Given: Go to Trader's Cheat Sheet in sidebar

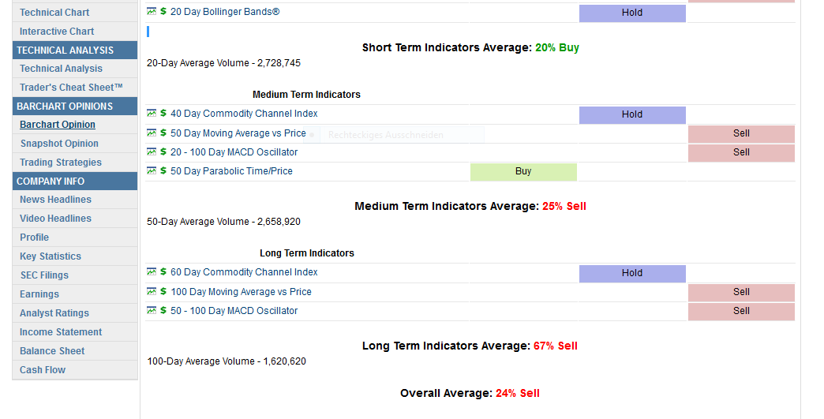Looking at the screenshot, I should [71, 88].
